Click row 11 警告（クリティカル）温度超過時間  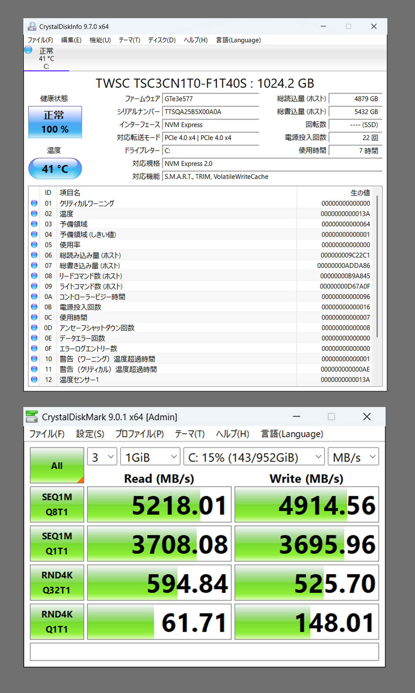(x=200, y=369)
